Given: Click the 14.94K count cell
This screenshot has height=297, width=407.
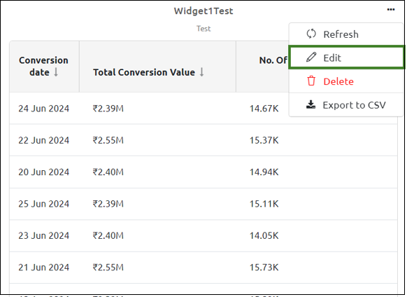Looking at the screenshot, I should click(x=264, y=172).
